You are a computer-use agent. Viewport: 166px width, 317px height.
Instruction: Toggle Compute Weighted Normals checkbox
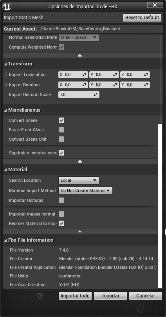[61, 47]
